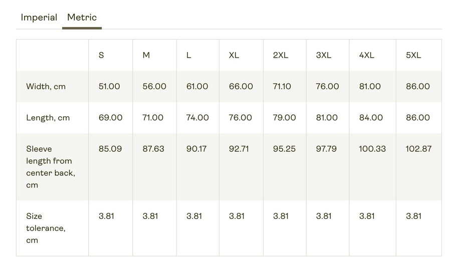This screenshot has width=451, height=266.
Task: Click the 74.00 length value for L
Action: tap(197, 118)
